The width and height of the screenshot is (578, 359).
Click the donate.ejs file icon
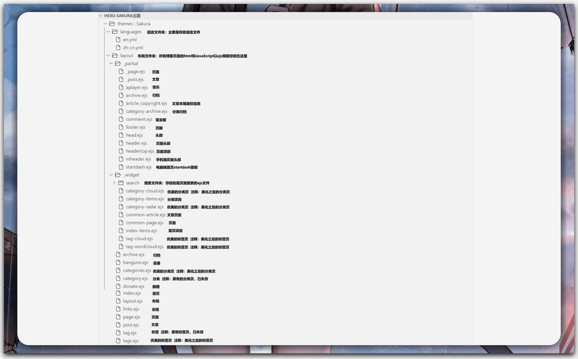click(118, 286)
